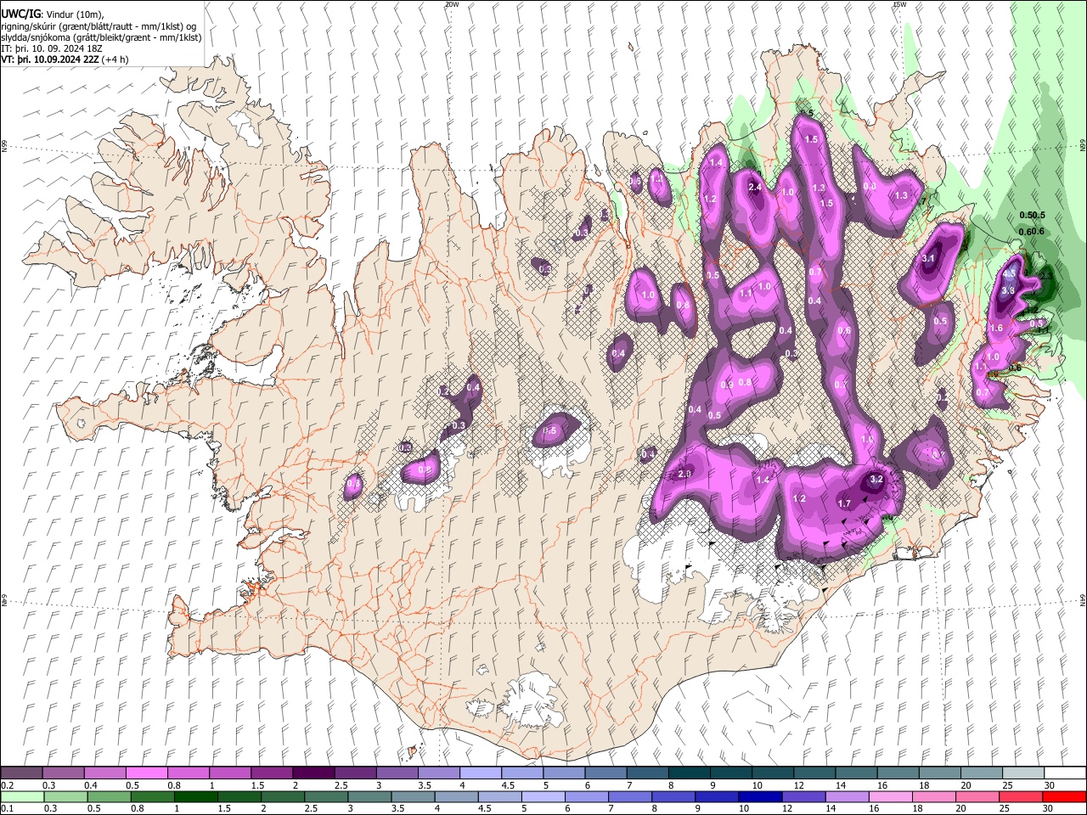Viewport: 1087px width, 815px height.
Task: Click the 'UWC/IG: Vindur (10m)' title text
Action: 53,14
